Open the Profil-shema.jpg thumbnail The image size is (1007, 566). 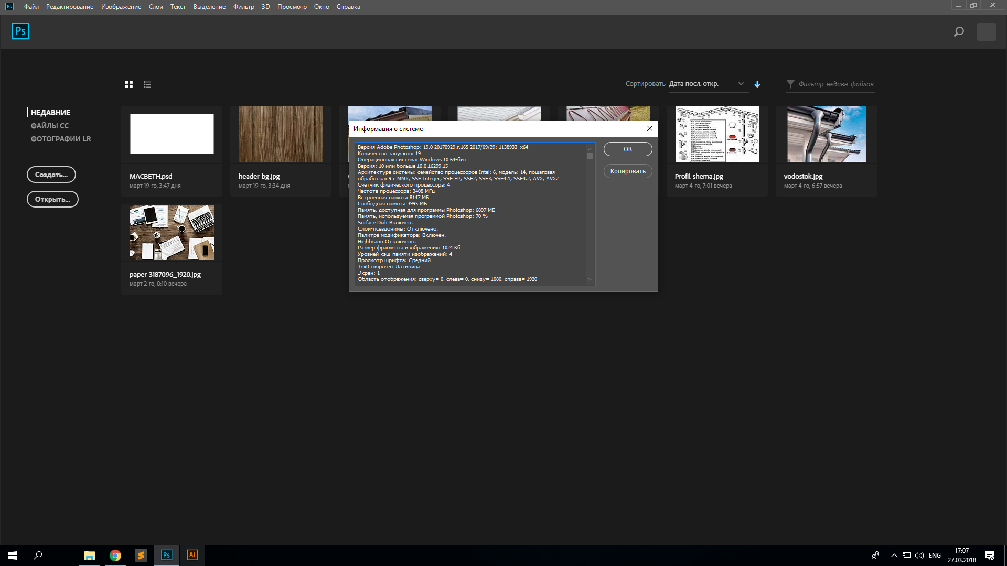(717, 134)
